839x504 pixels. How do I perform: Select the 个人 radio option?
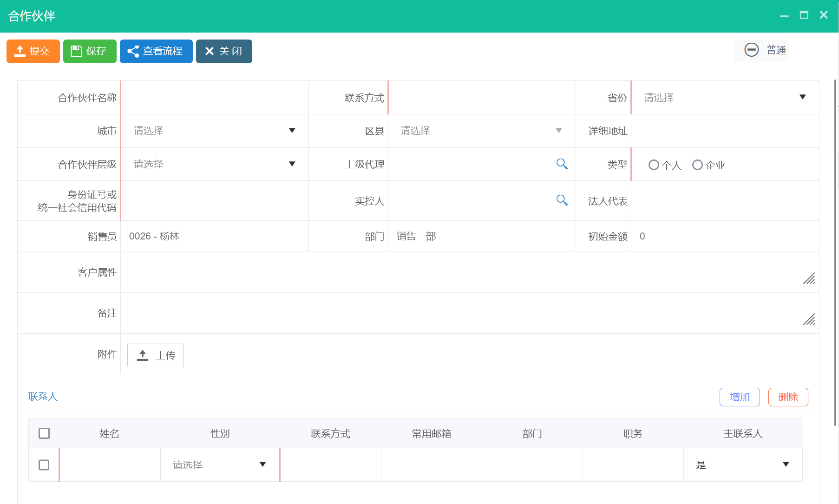coord(654,165)
